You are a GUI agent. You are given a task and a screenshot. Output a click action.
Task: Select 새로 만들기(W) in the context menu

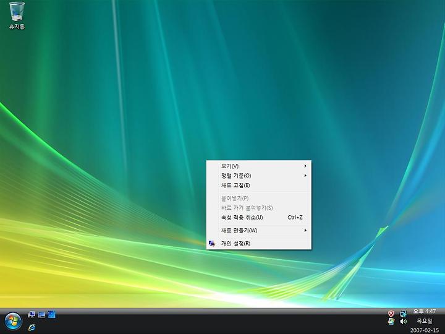coord(258,230)
